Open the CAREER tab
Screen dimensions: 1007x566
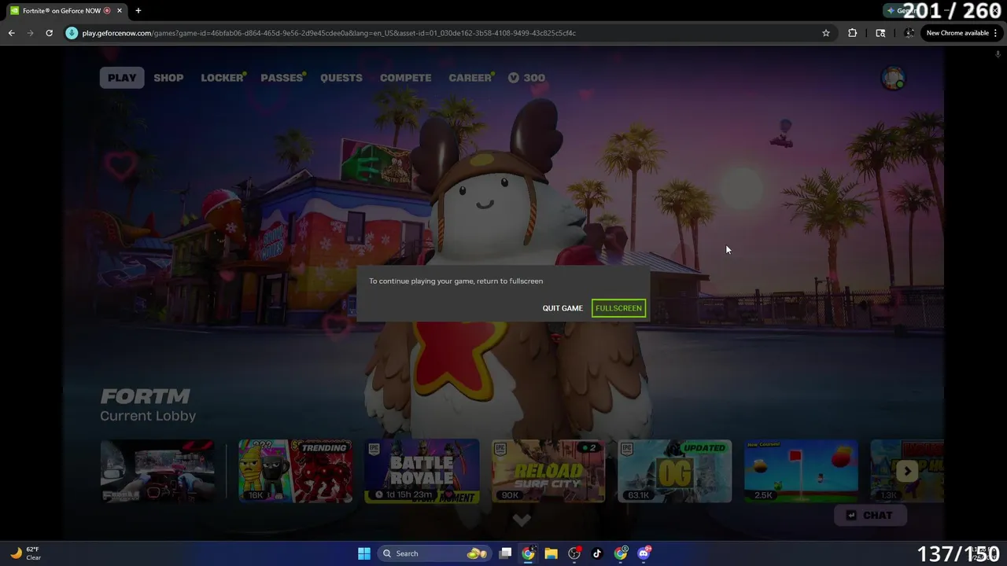pos(470,78)
